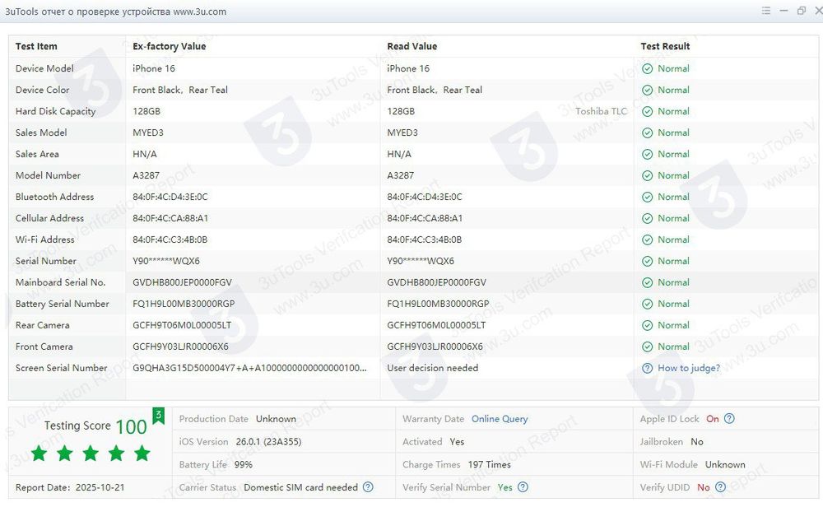Click the Production Date Unknown value
This screenshot has width=823, height=507.
pyautogui.click(x=276, y=419)
